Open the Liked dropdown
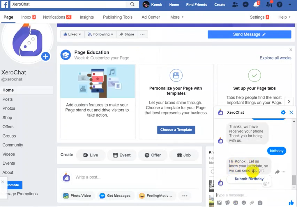 pyautogui.click(x=72, y=34)
